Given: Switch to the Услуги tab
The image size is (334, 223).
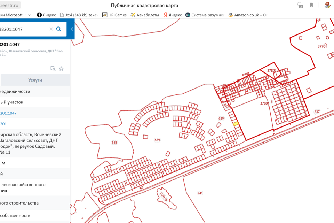Looking at the screenshot, I should pyautogui.click(x=35, y=80).
